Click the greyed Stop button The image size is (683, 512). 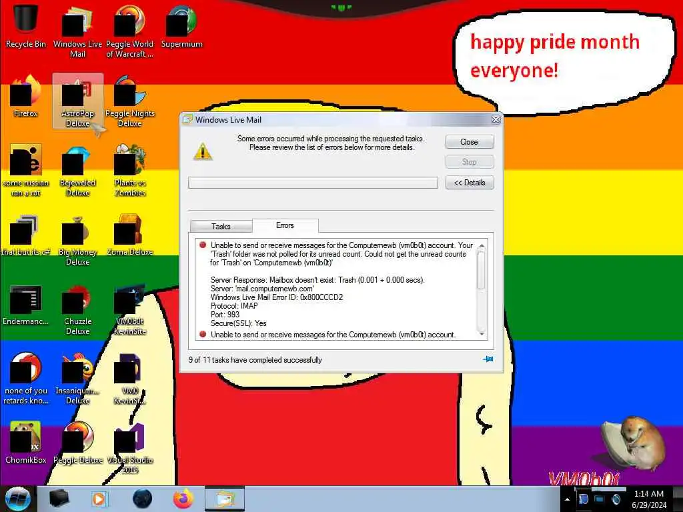pyautogui.click(x=470, y=161)
